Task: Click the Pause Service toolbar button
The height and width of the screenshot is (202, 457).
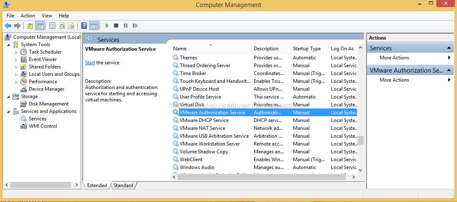Action: [x=125, y=26]
